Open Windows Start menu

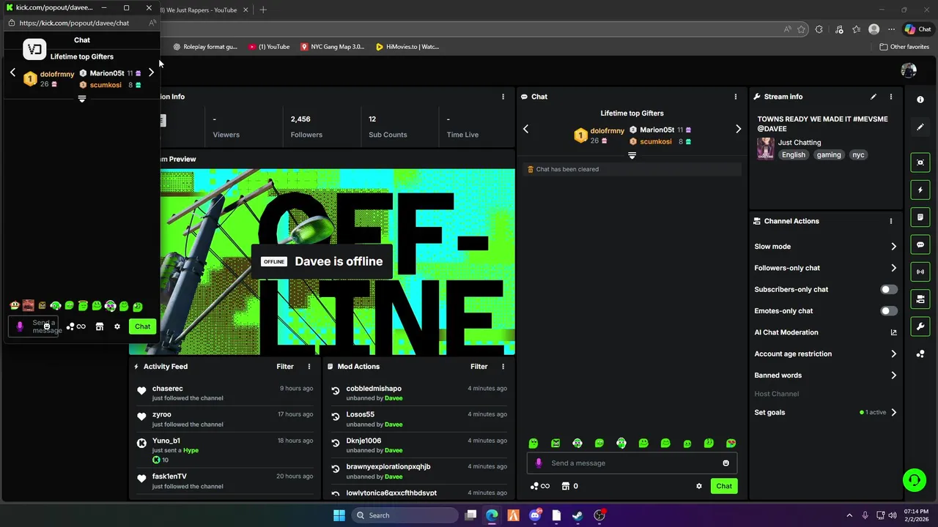pyautogui.click(x=339, y=515)
